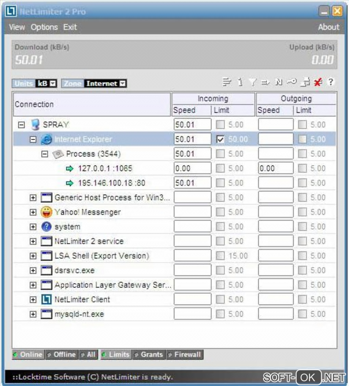349x386 pixels.
Task: Click 127.0.0.1 :1065 outgoing speed field
Action: 275,168
